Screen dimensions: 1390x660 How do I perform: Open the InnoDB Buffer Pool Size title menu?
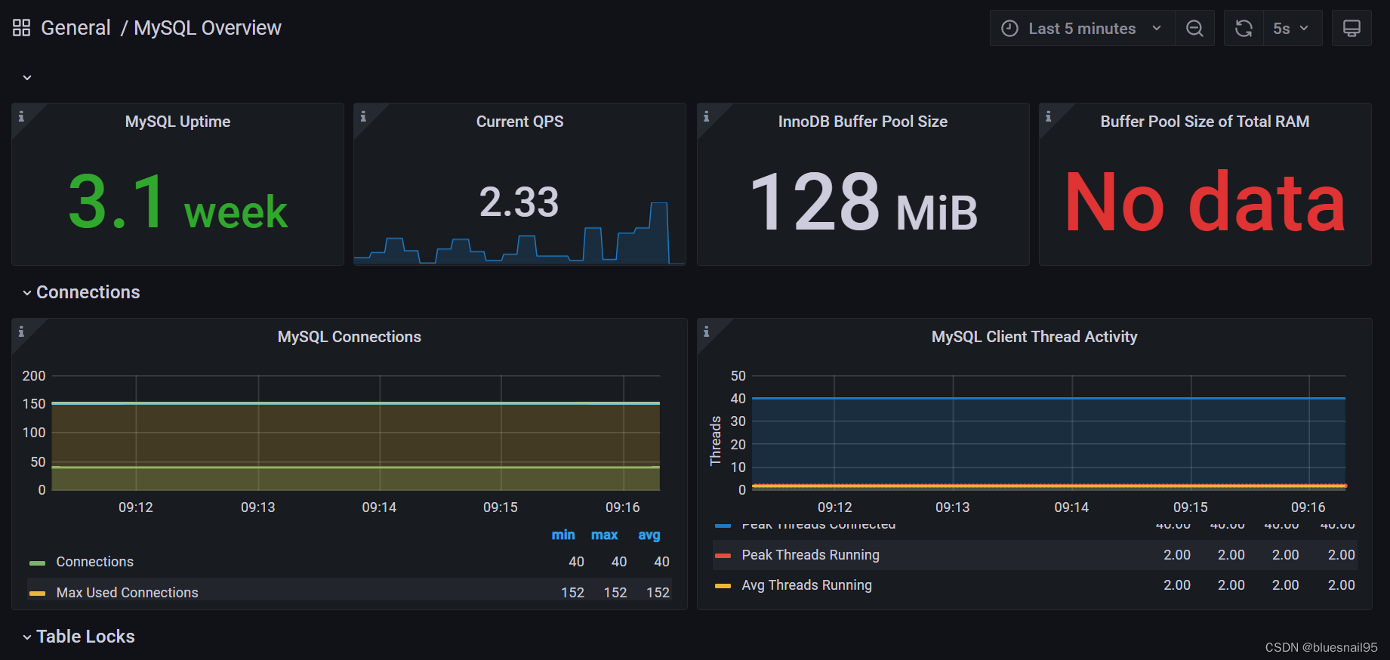(x=863, y=122)
